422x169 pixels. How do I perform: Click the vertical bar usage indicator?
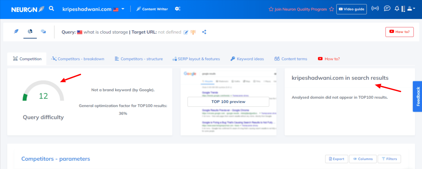pyautogui.click(x=403, y=9)
